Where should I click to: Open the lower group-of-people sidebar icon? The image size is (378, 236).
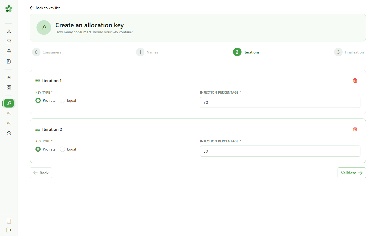pyautogui.click(x=9, y=123)
